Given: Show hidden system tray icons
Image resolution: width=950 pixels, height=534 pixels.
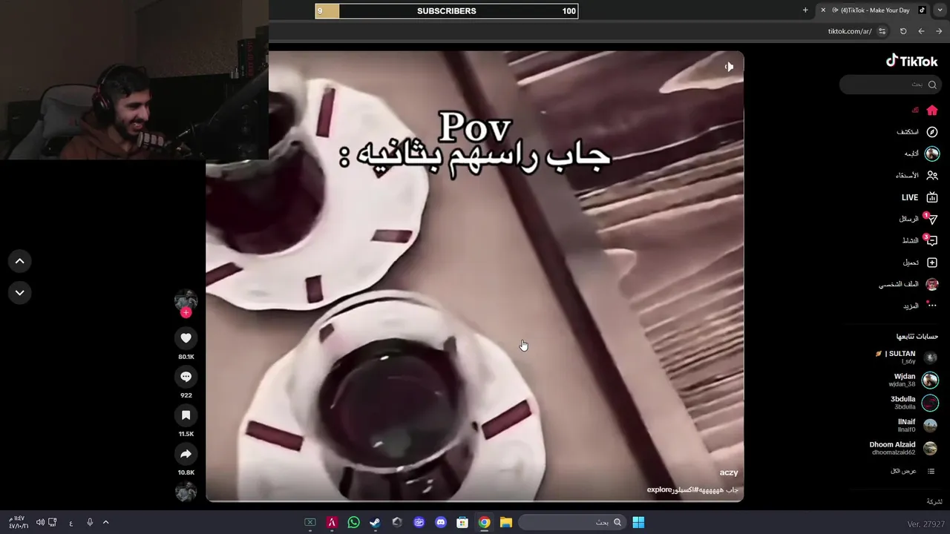Looking at the screenshot, I should (x=105, y=522).
